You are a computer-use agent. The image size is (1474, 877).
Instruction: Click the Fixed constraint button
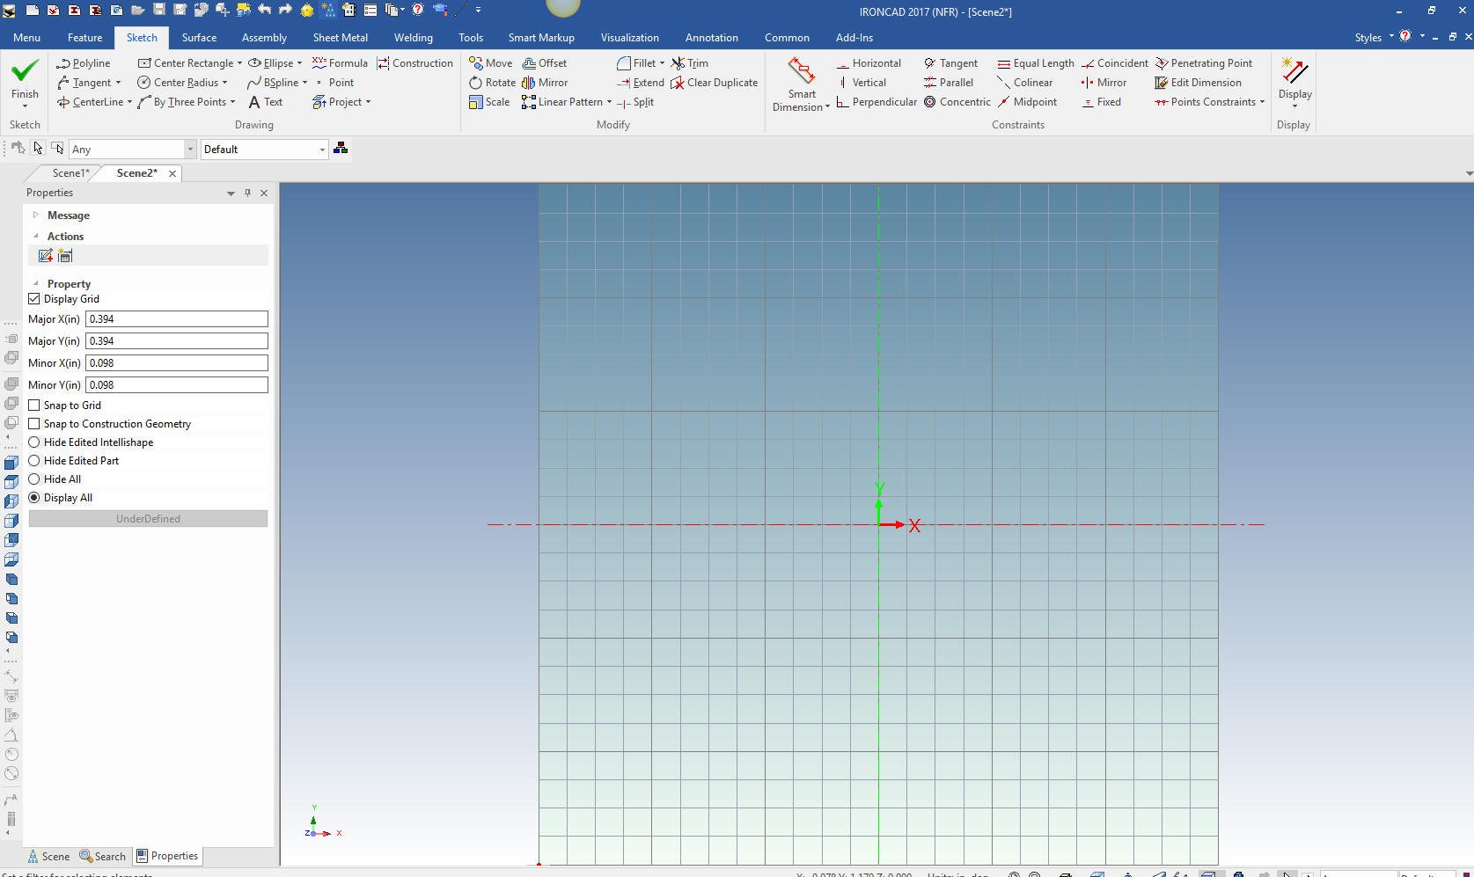pyautogui.click(x=1101, y=102)
